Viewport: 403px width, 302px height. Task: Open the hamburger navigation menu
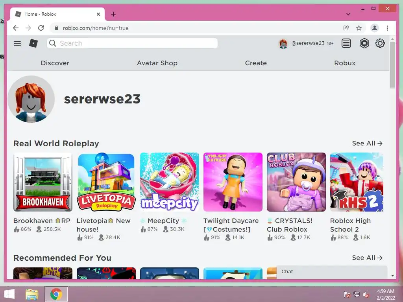click(x=17, y=43)
